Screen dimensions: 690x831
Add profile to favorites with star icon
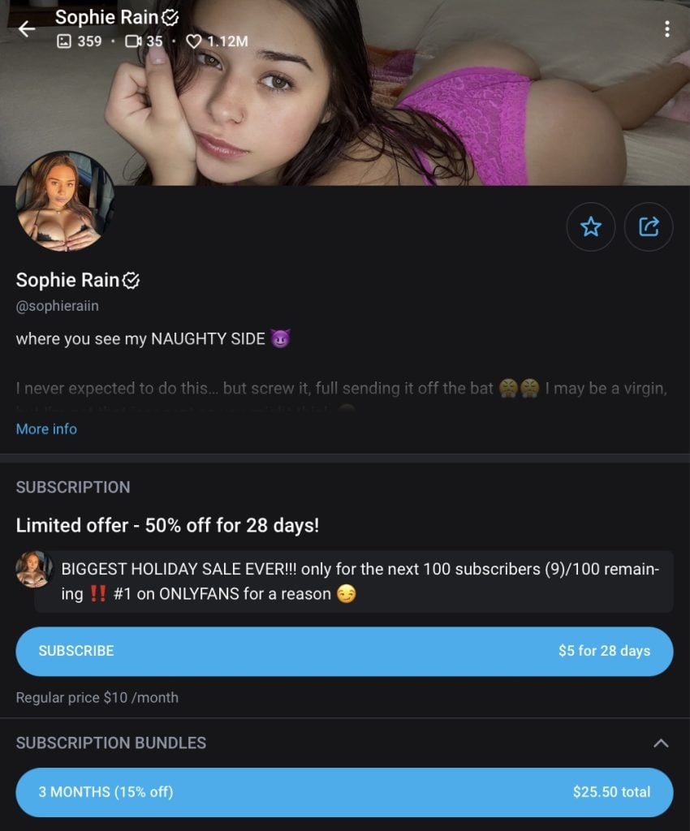591,226
